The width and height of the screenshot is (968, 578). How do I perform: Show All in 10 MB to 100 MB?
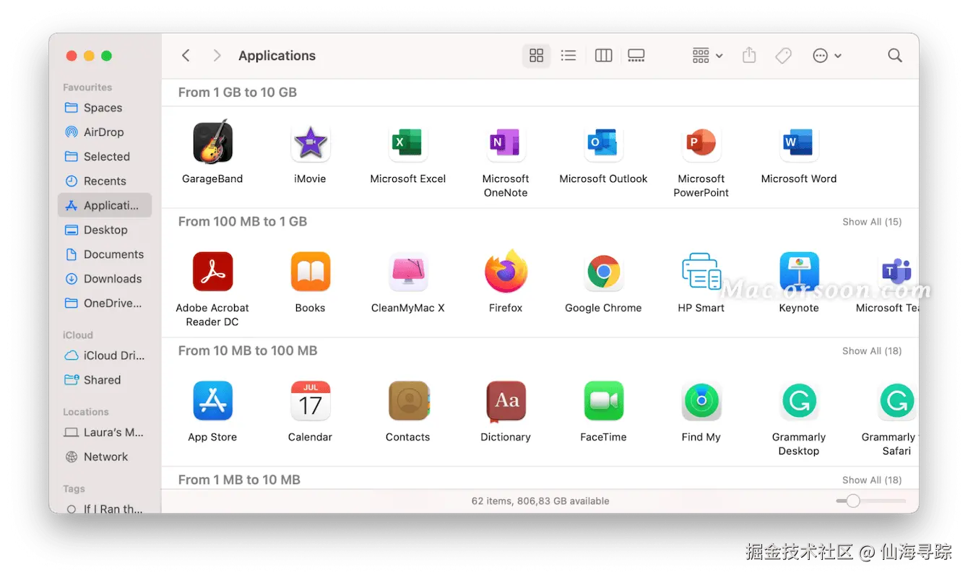tap(872, 351)
